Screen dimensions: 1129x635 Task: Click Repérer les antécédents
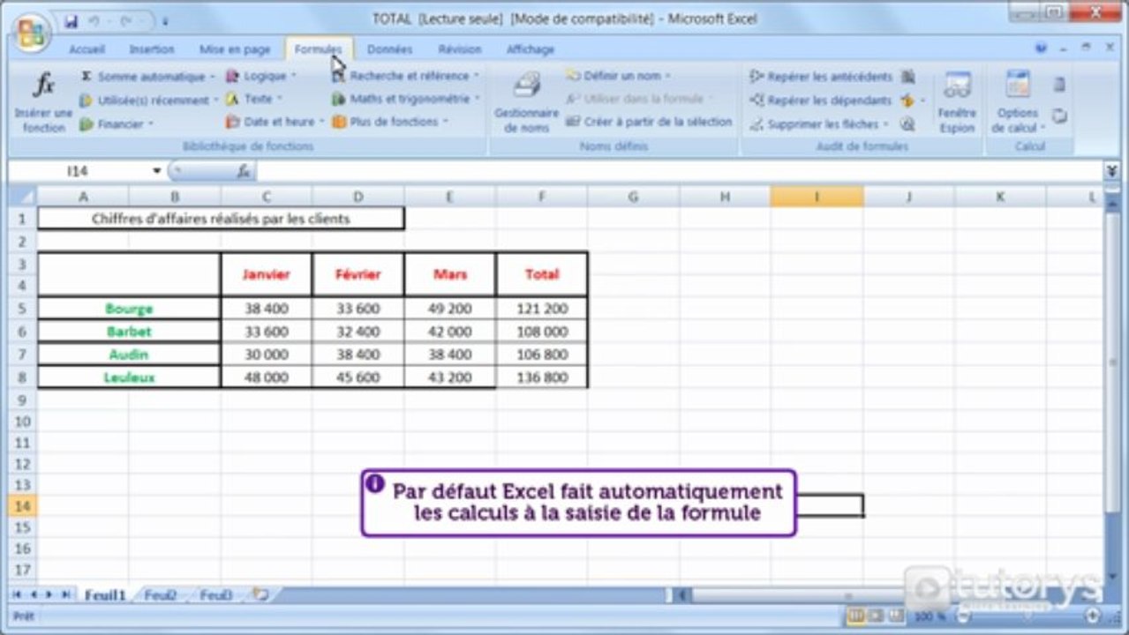click(x=821, y=77)
